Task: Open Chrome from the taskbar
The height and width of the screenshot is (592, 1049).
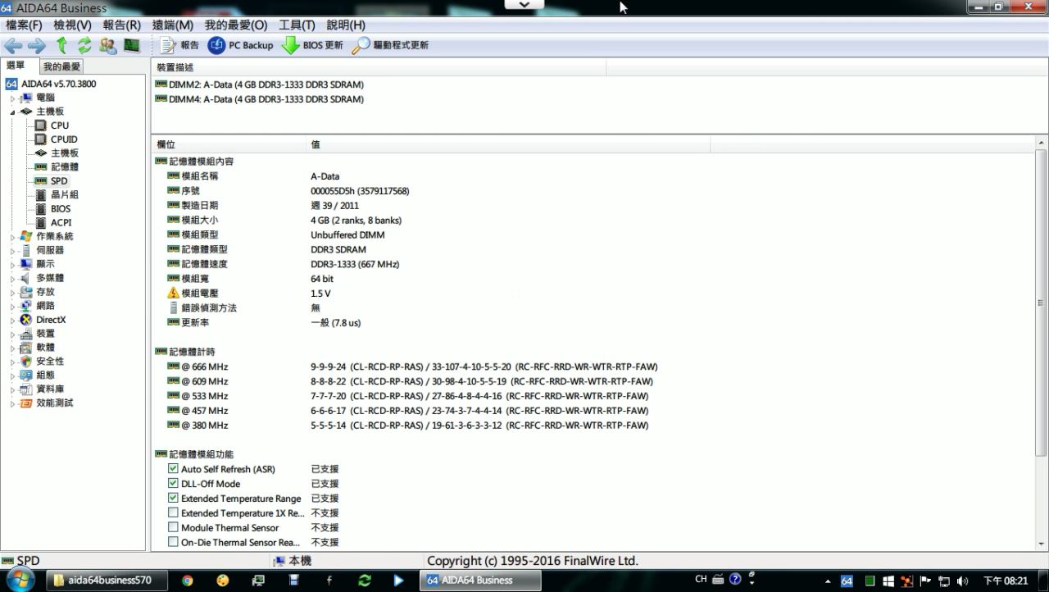Action: [187, 581]
